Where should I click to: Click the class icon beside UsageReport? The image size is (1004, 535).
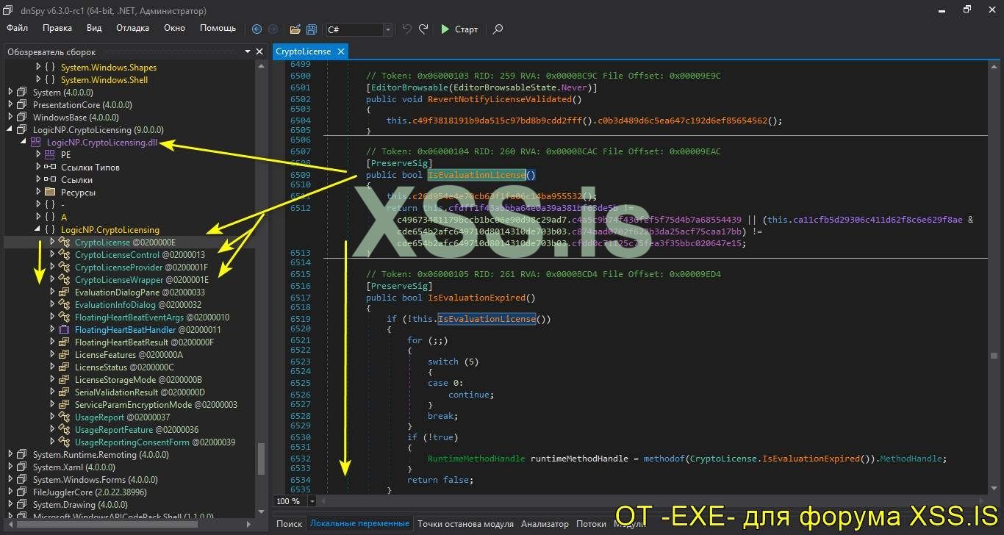tap(64, 417)
